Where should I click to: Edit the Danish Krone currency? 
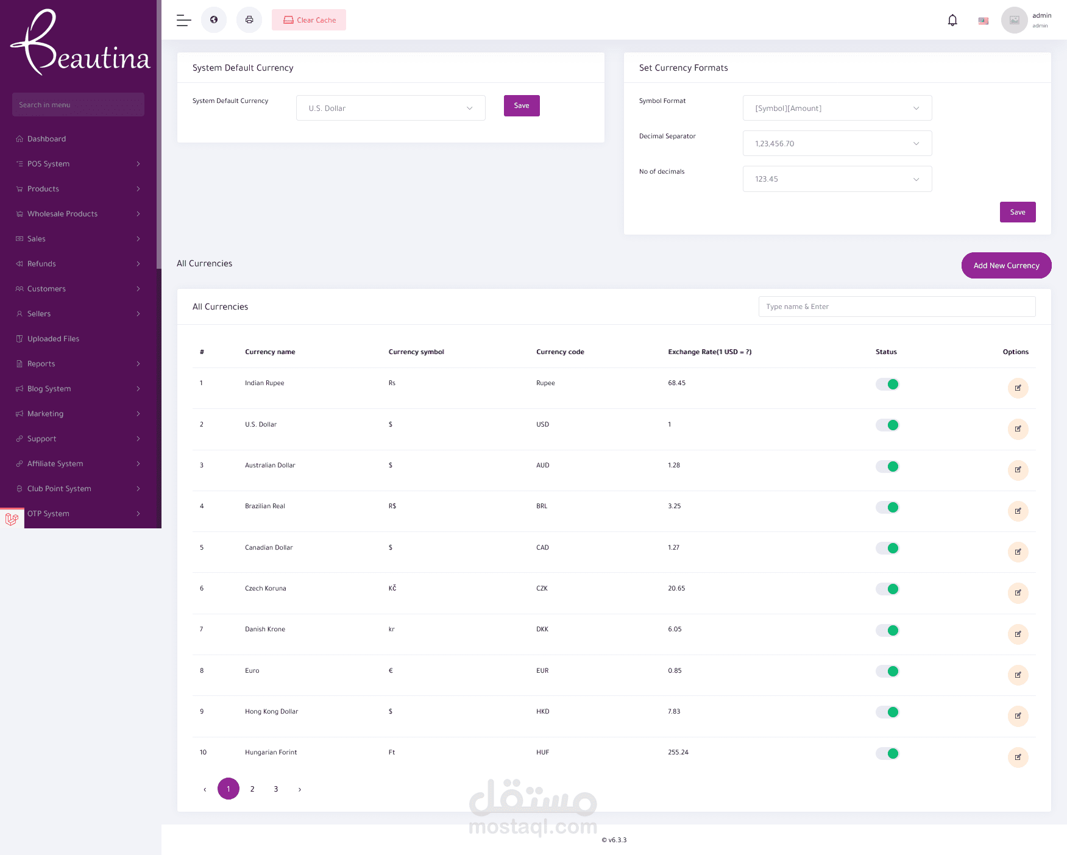click(x=1018, y=634)
